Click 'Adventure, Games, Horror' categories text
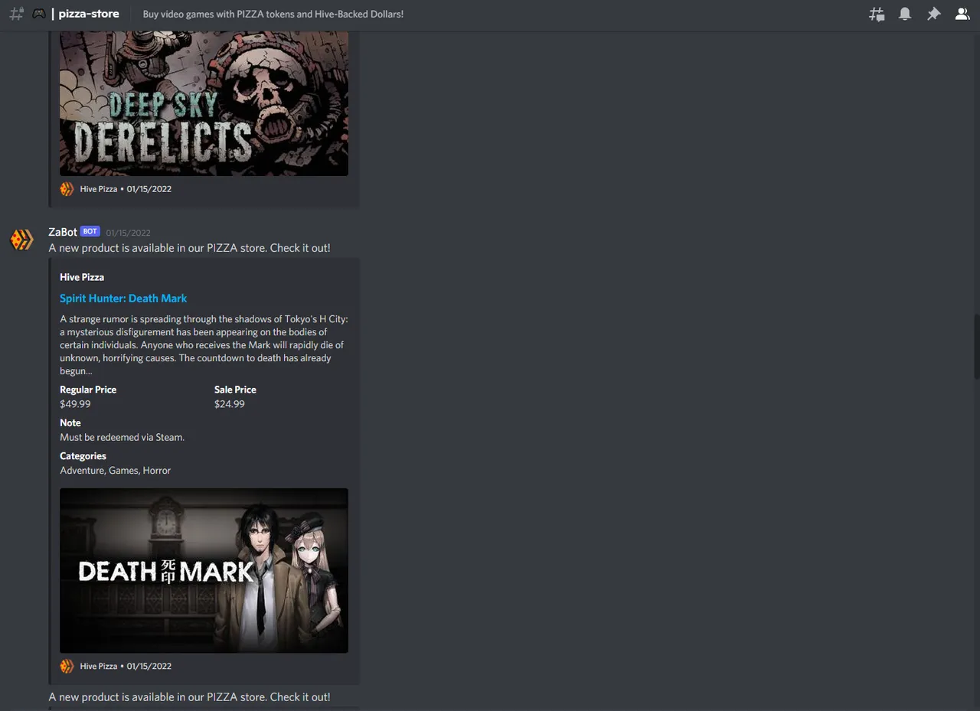 pos(116,471)
